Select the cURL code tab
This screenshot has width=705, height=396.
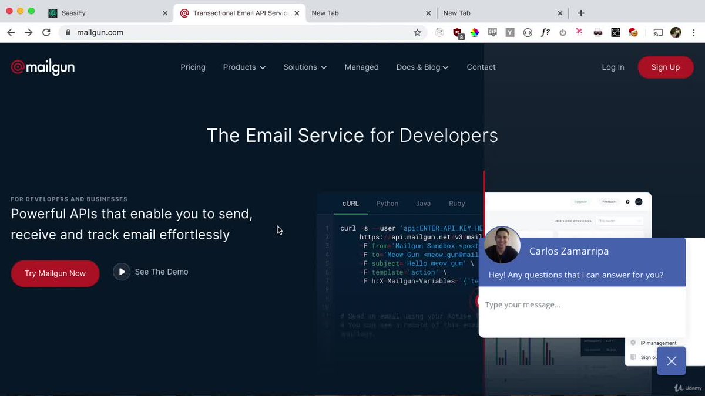pos(350,204)
